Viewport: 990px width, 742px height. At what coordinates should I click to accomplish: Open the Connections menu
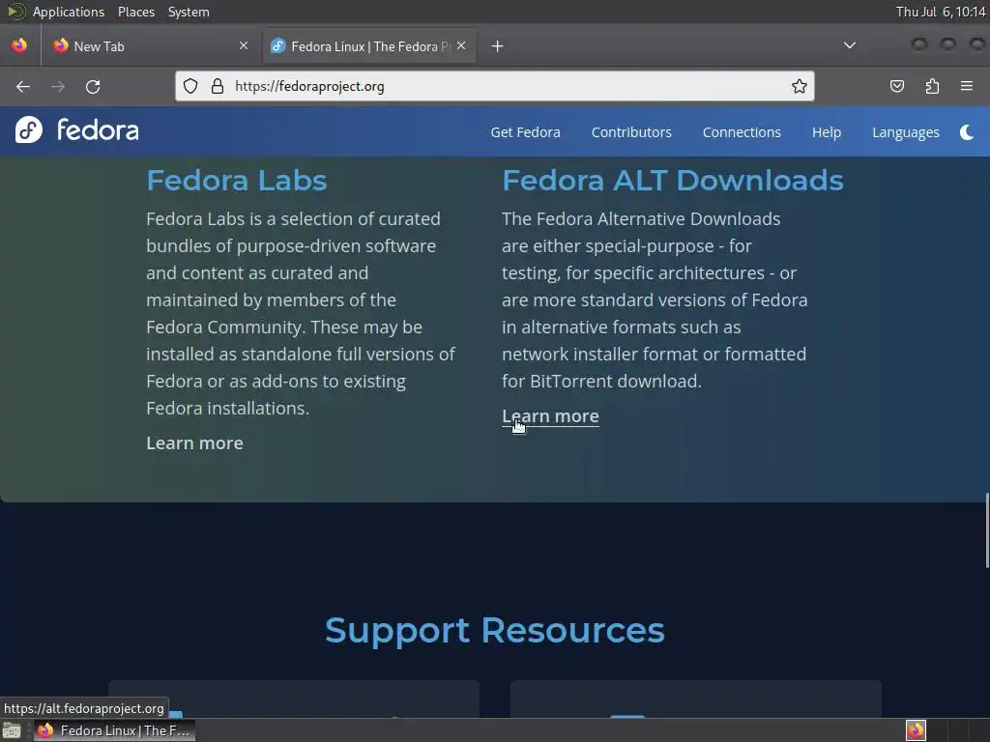coord(742,132)
